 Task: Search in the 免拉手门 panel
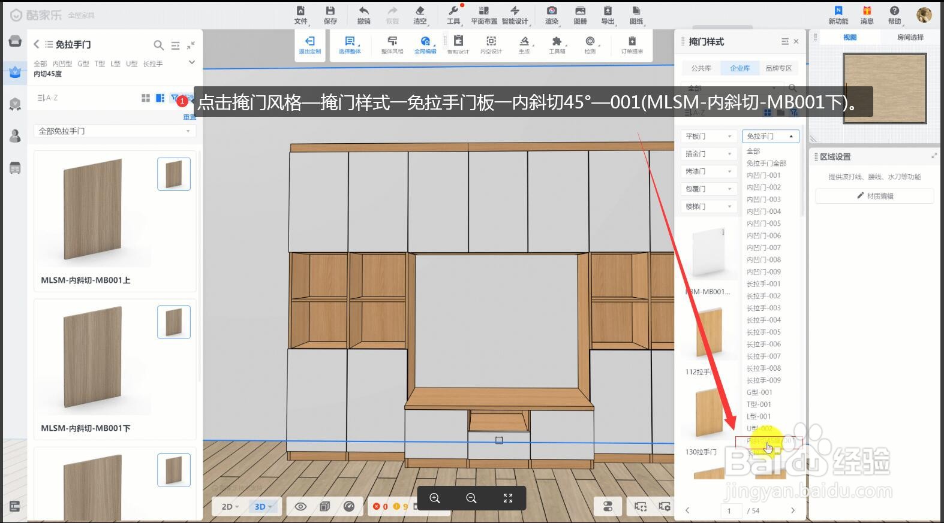click(158, 45)
